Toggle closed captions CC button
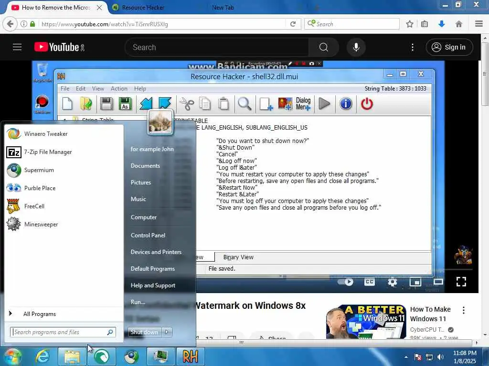 pyautogui.click(x=369, y=282)
